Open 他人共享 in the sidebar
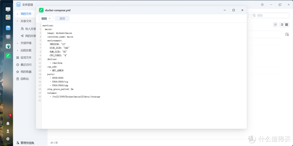 point(28,29)
